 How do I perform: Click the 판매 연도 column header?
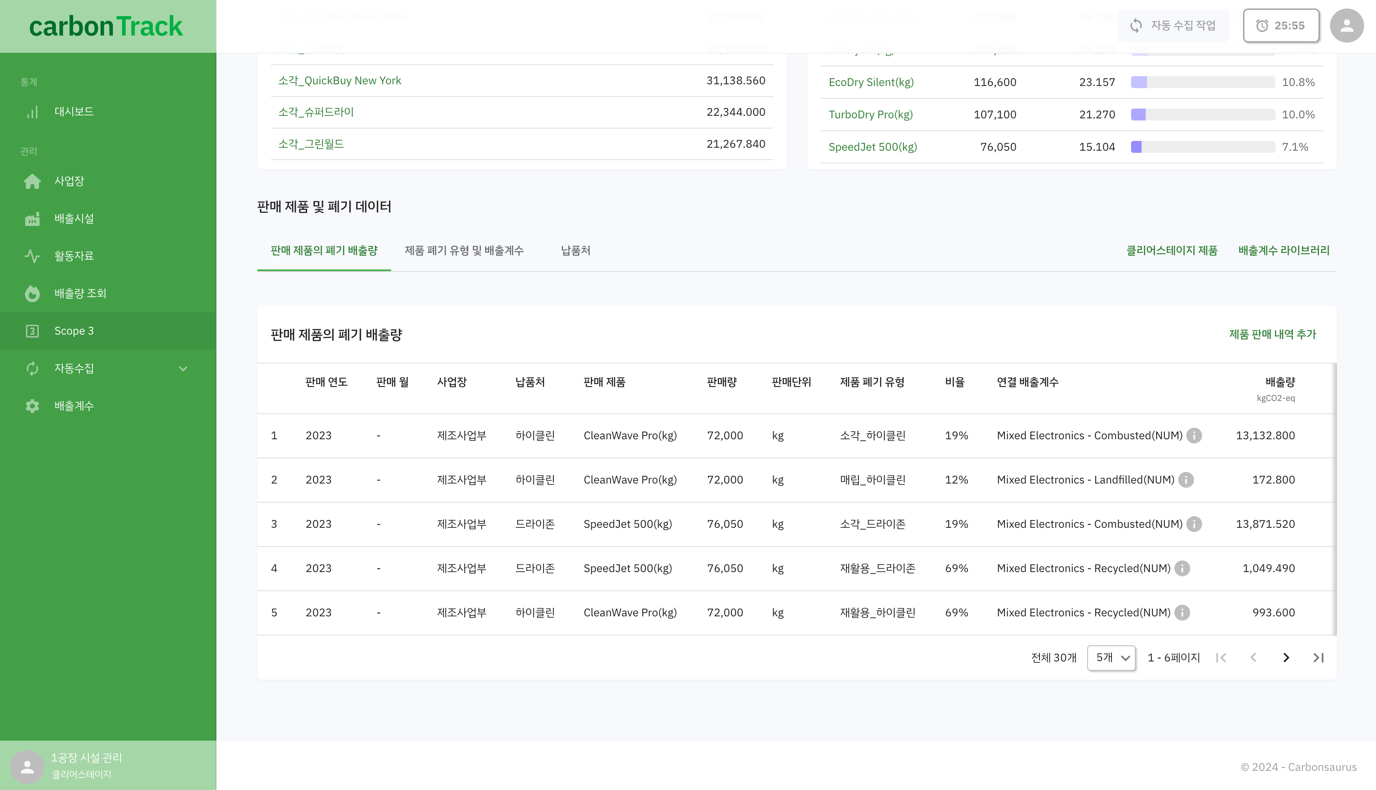coord(326,382)
